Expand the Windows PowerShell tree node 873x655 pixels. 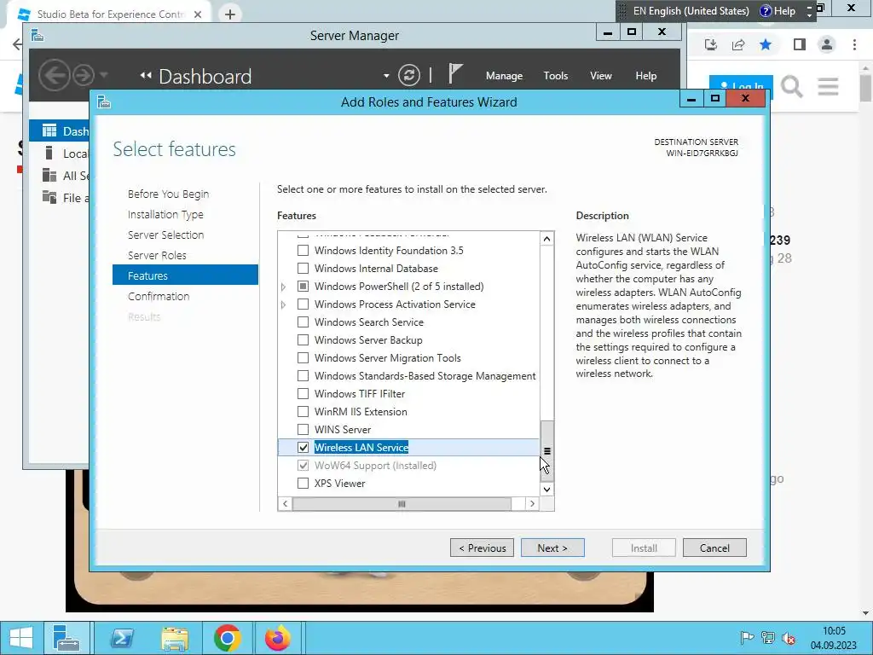(x=283, y=287)
